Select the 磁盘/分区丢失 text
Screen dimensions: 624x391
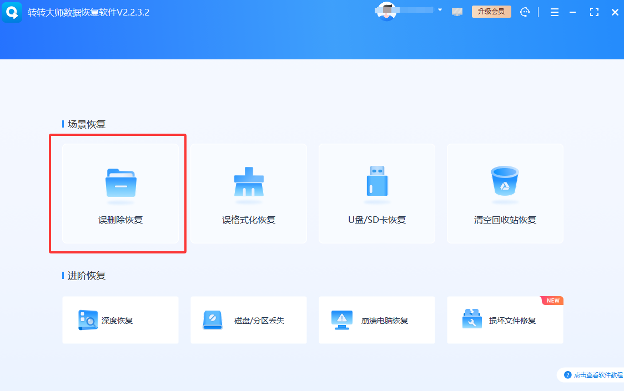(259, 321)
